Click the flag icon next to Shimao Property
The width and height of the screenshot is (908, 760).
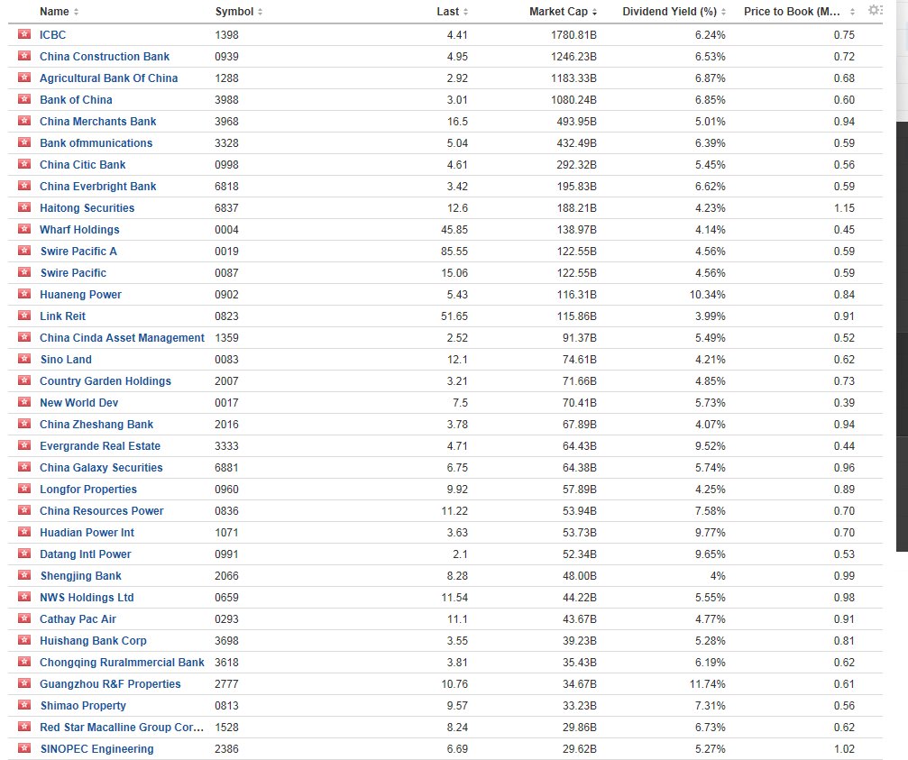click(24, 705)
